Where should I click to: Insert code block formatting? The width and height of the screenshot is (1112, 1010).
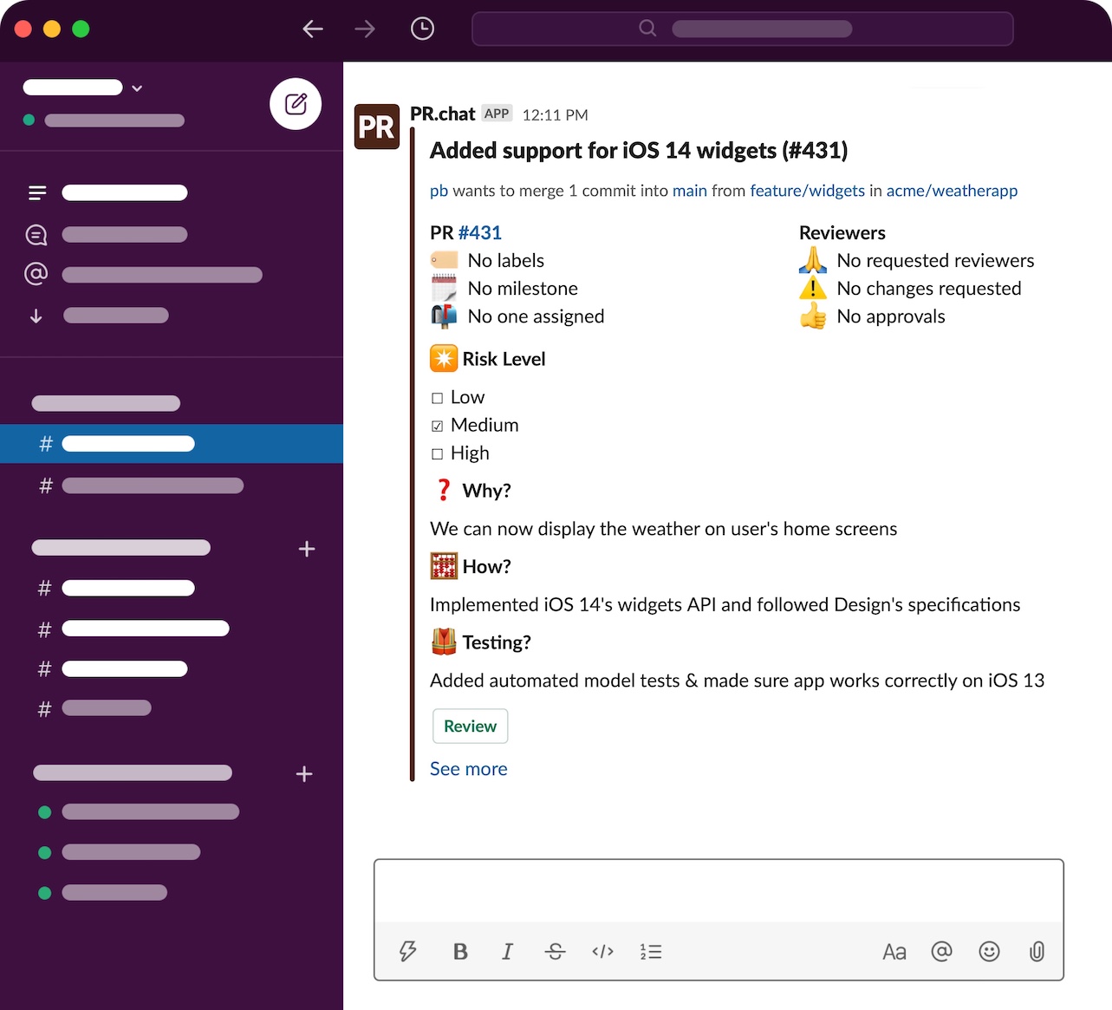coord(602,952)
